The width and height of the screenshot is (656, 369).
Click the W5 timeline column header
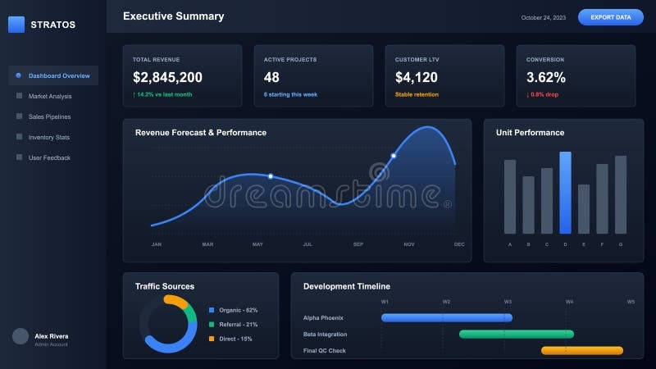[631, 302]
